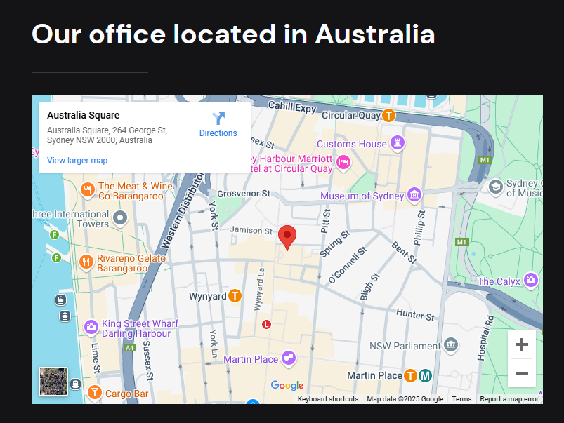The width and height of the screenshot is (564, 423).
Task: Click the King Street Wharf camera icon
Action: (x=91, y=328)
